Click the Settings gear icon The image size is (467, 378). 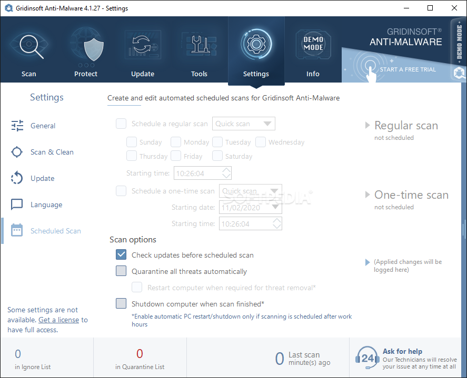click(256, 44)
